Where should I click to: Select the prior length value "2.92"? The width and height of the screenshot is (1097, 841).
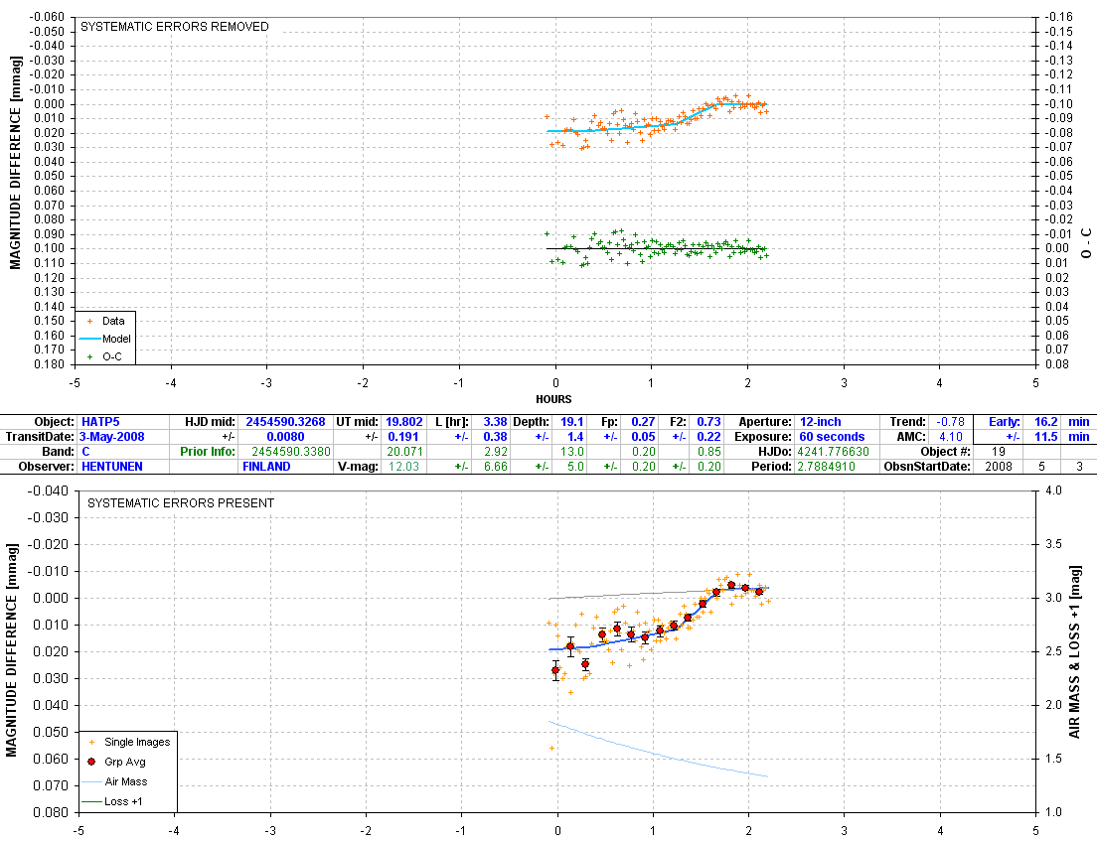click(496, 452)
